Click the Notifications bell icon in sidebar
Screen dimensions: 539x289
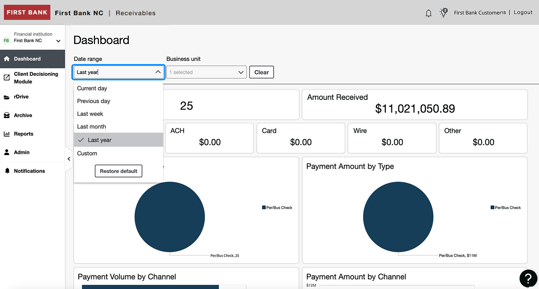[x=7, y=171]
